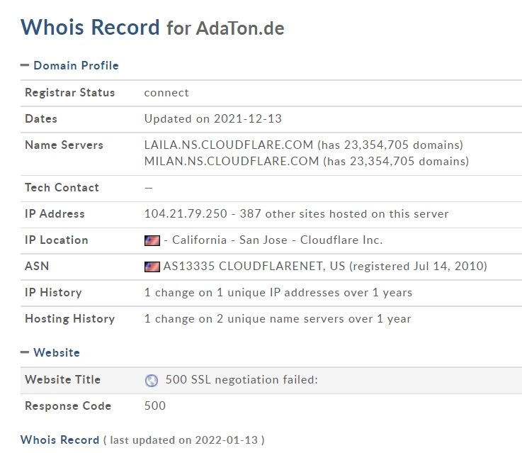Open MILAN.NS.CLOUDFLARE.COM name server link
Image resolution: width=522 pixels, height=453 pixels.
(x=232, y=161)
